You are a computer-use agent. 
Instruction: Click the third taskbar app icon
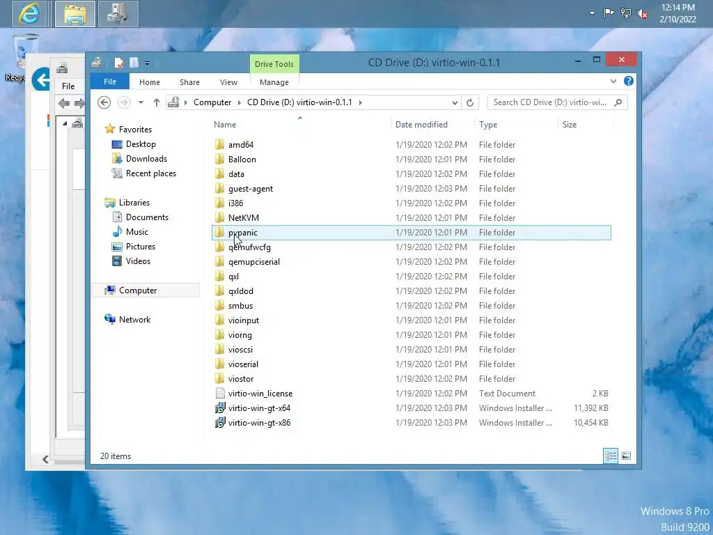(x=118, y=14)
